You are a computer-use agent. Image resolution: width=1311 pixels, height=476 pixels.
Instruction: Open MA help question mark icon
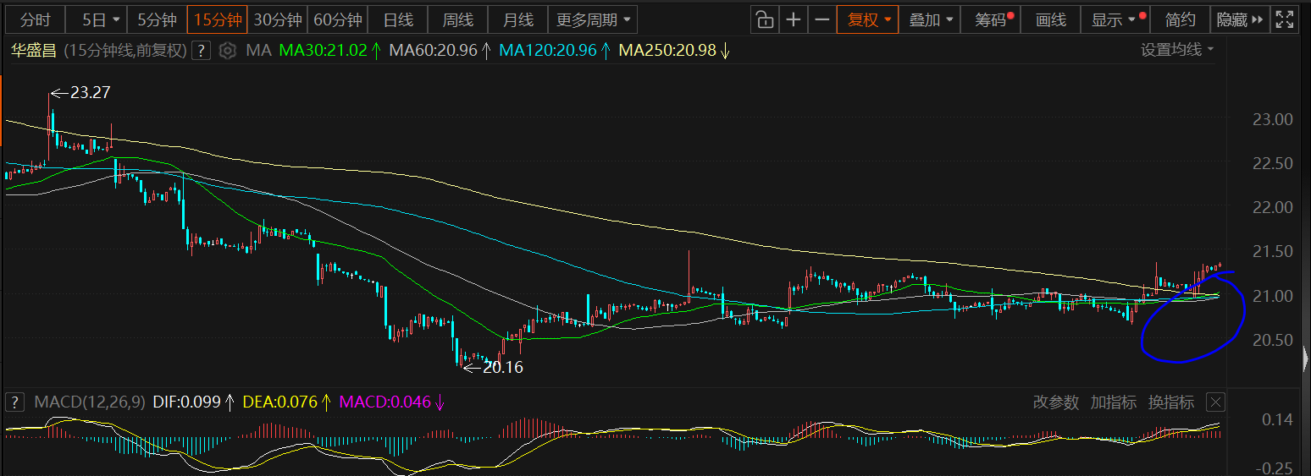tap(201, 51)
